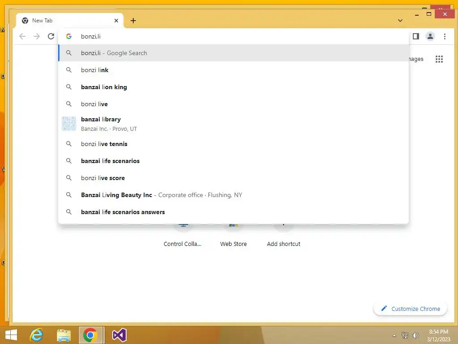Click the address bar text bonzi,li
The width and height of the screenshot is (458, 344).
91,36
